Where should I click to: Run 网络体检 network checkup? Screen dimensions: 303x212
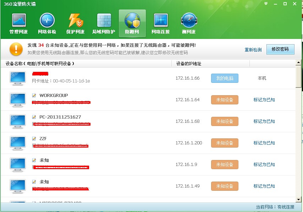(46, 23)
